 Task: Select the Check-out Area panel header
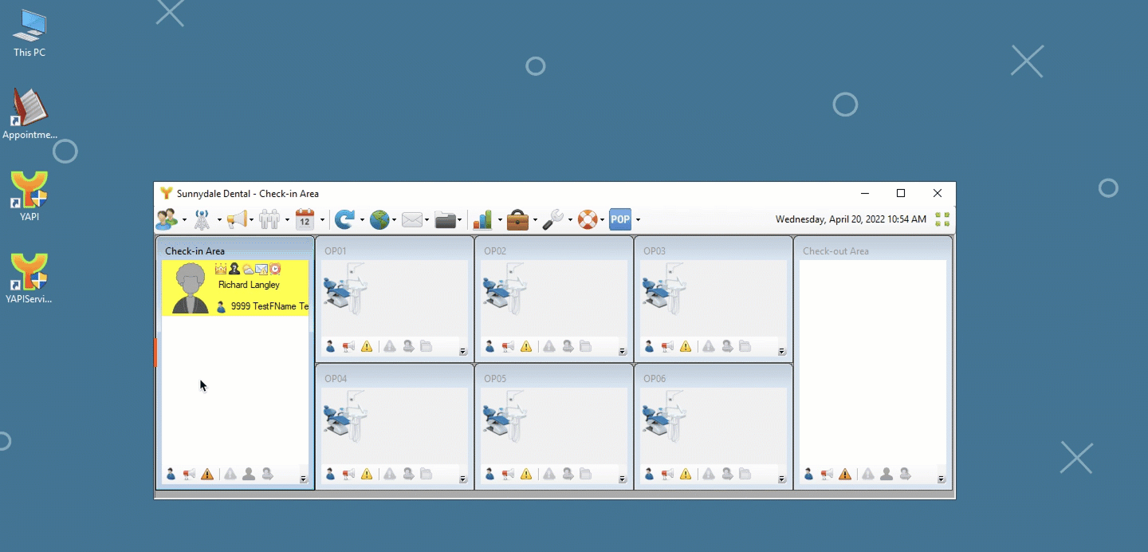[873, 250]
